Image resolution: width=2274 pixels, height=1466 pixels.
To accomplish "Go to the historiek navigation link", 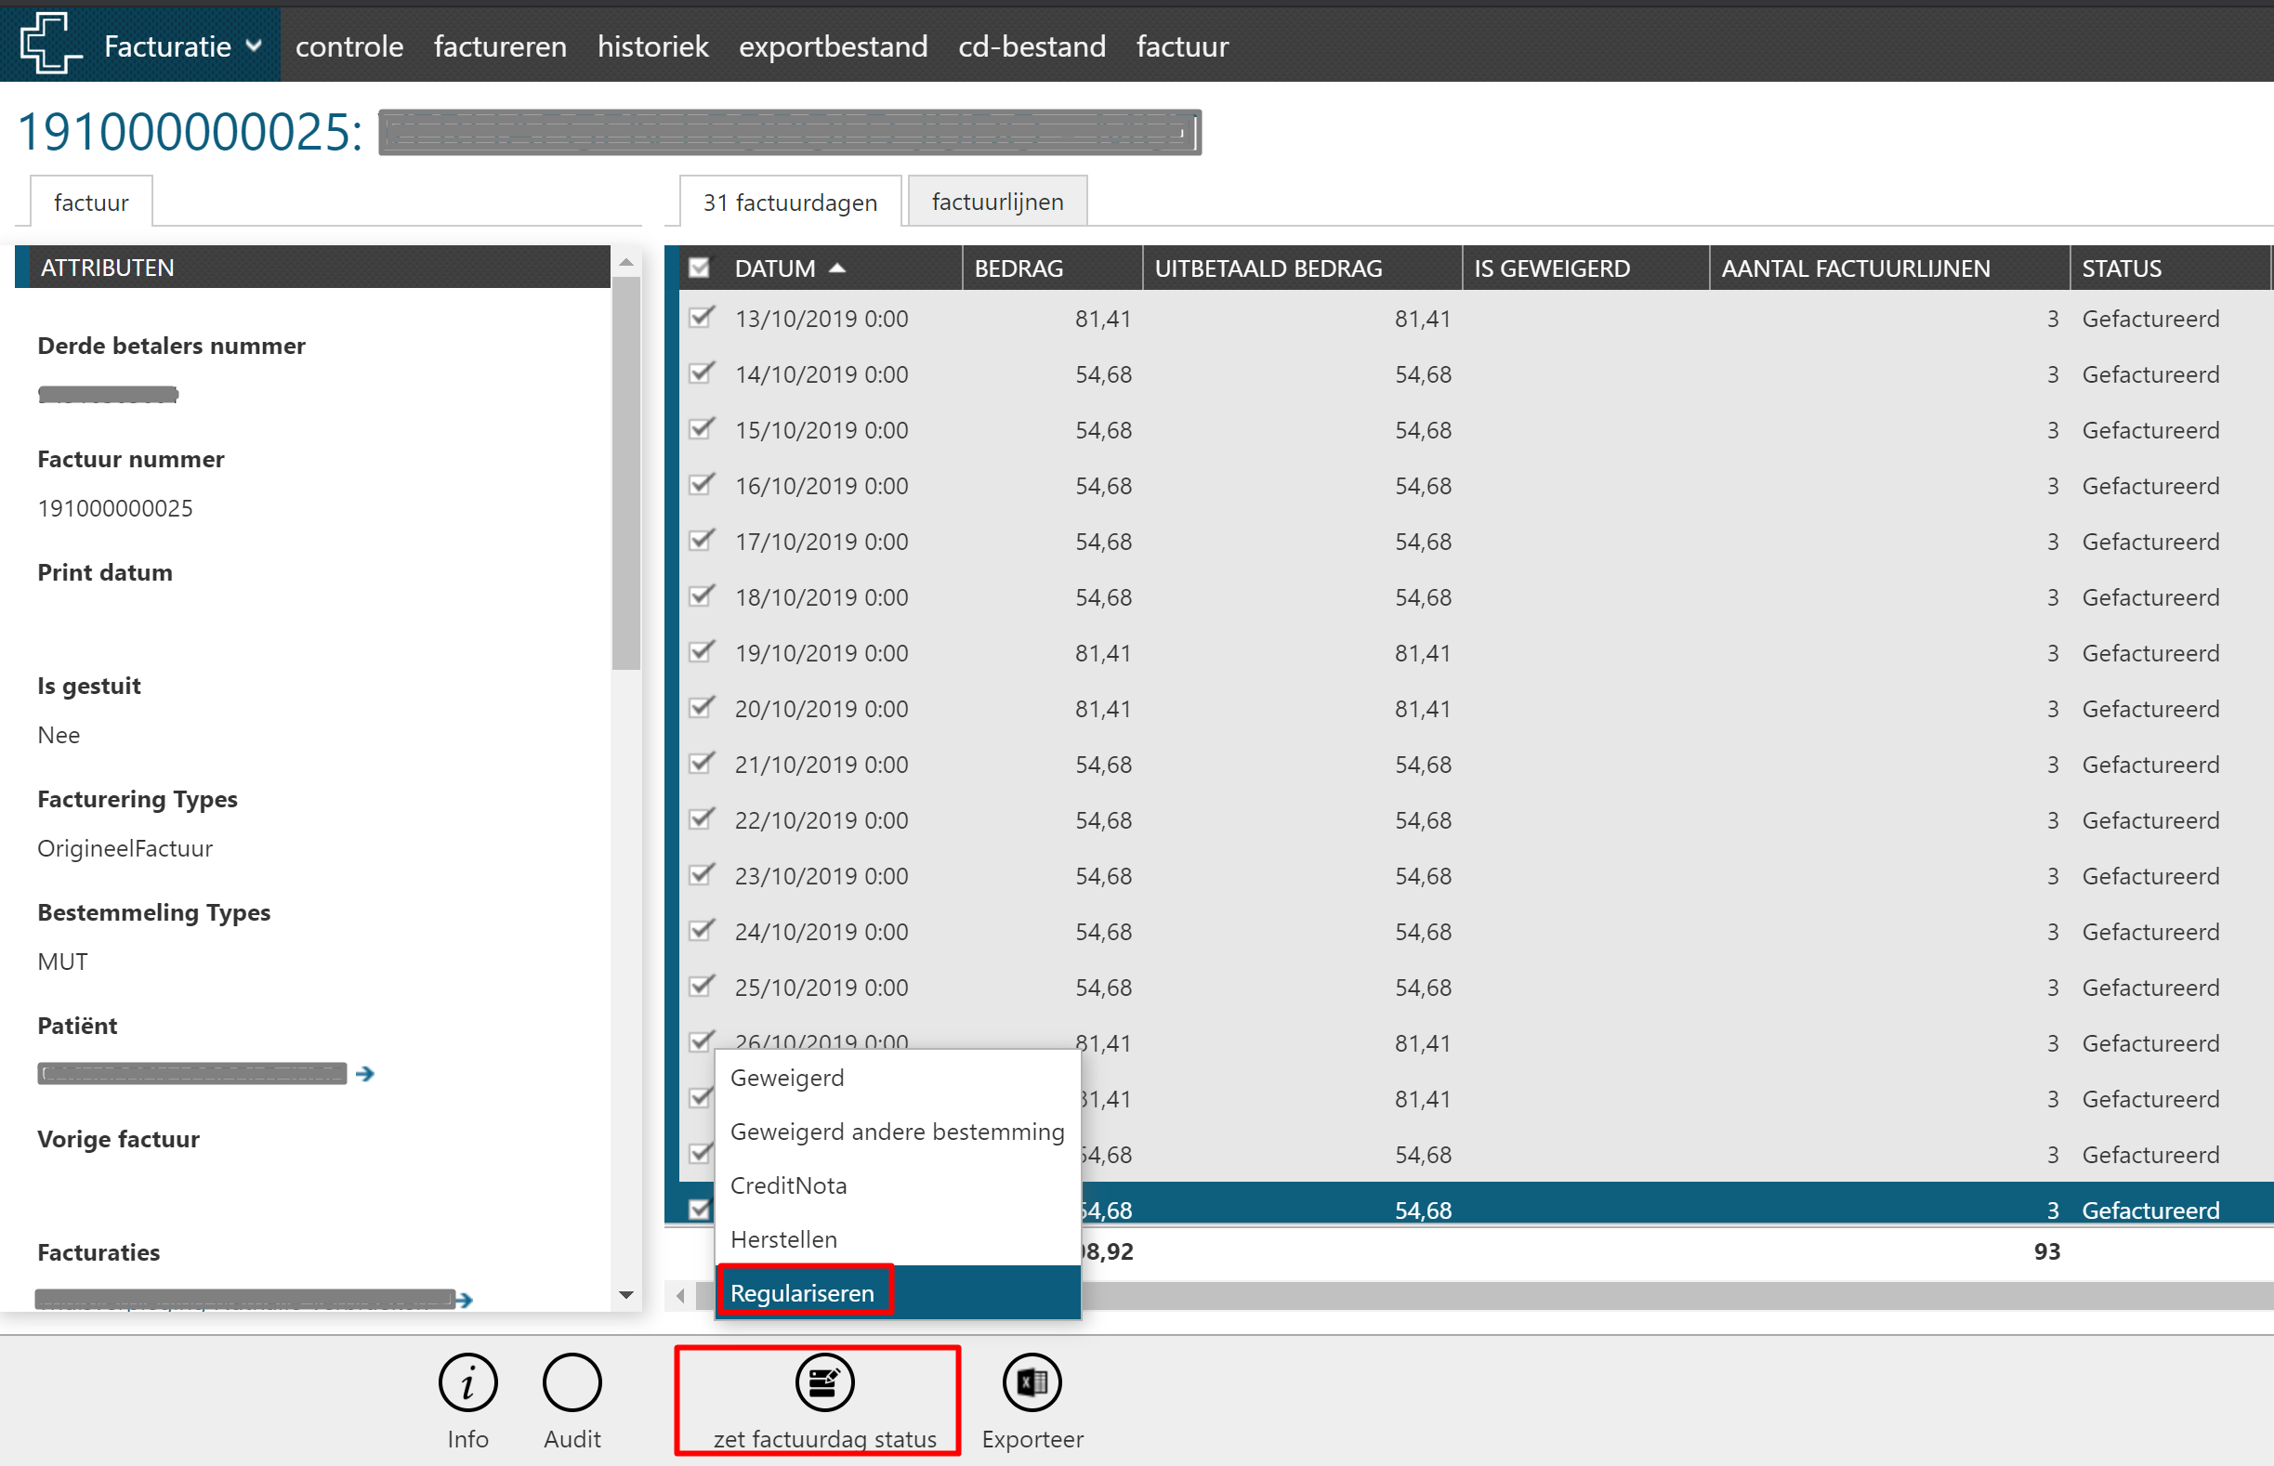I will click(652, 46).
